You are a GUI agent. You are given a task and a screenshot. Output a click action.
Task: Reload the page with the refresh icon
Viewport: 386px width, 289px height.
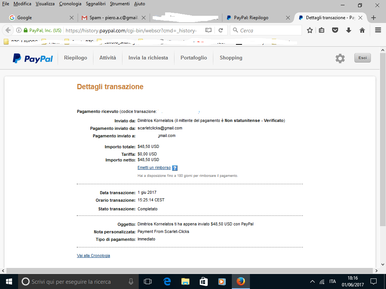coord(221,30)
